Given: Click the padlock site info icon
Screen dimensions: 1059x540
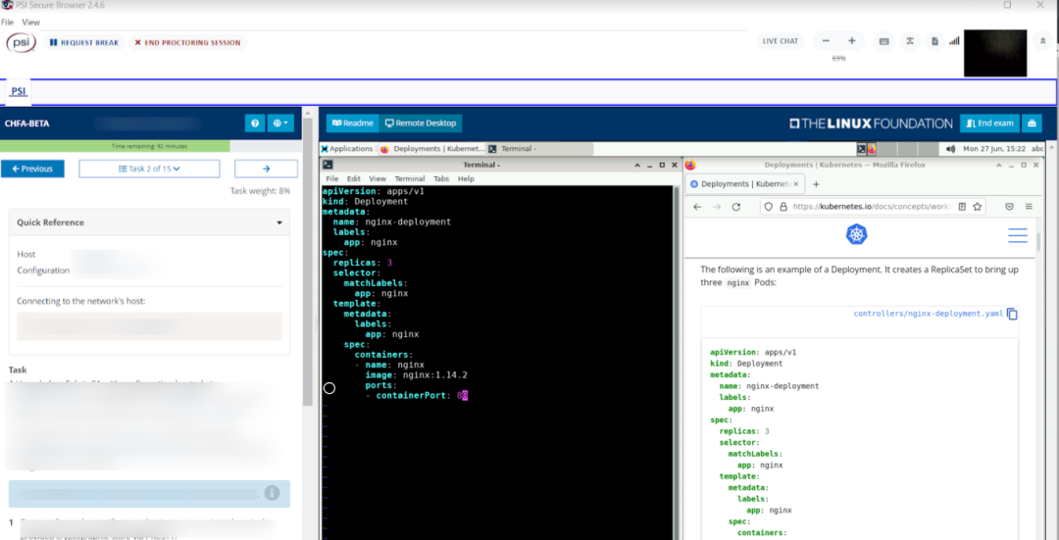Looking at the screenshot, I should (x=783, y=207).
